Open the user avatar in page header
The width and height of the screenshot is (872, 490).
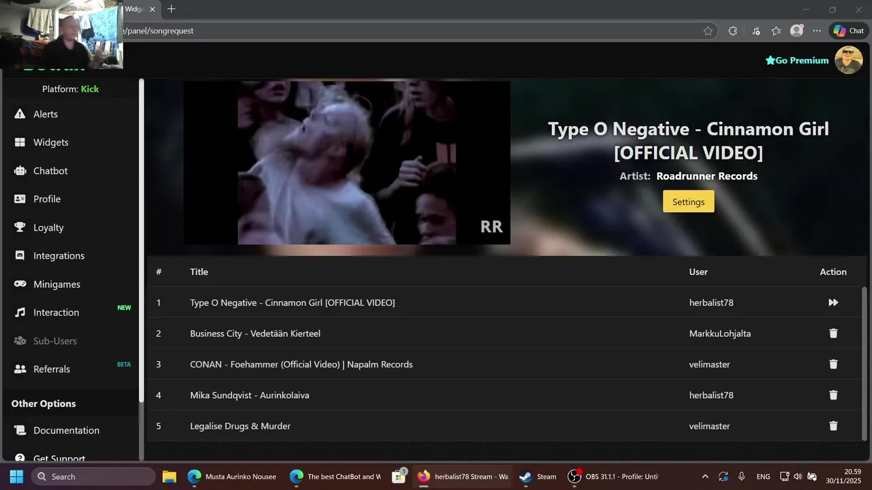tap(848, 60)
